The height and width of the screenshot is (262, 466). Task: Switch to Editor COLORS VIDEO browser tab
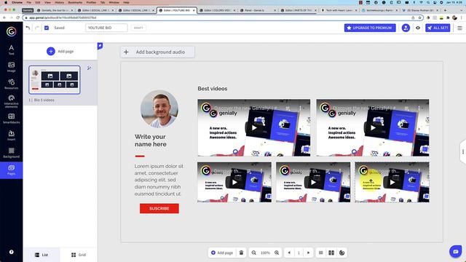(x=217, y=10)
